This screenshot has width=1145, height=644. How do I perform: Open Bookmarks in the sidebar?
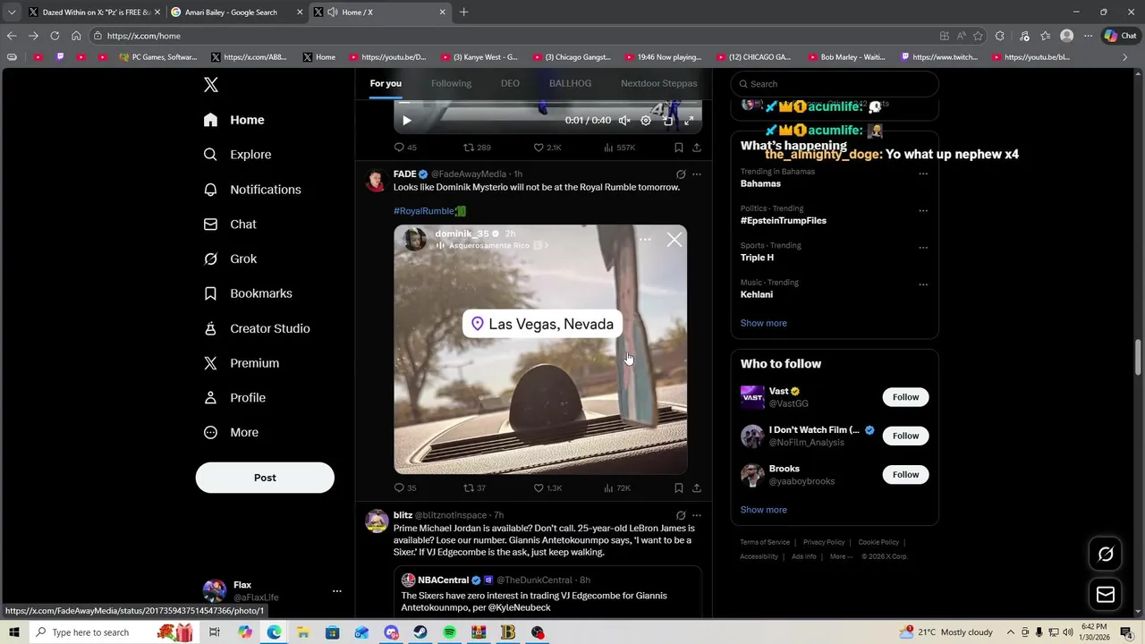pos(248,293)
